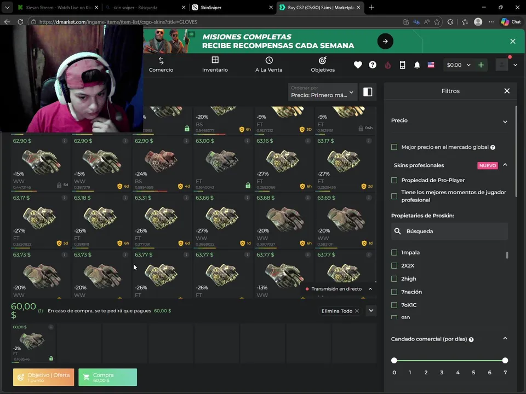Collapse the Skins profesionales section

(505, 165)
